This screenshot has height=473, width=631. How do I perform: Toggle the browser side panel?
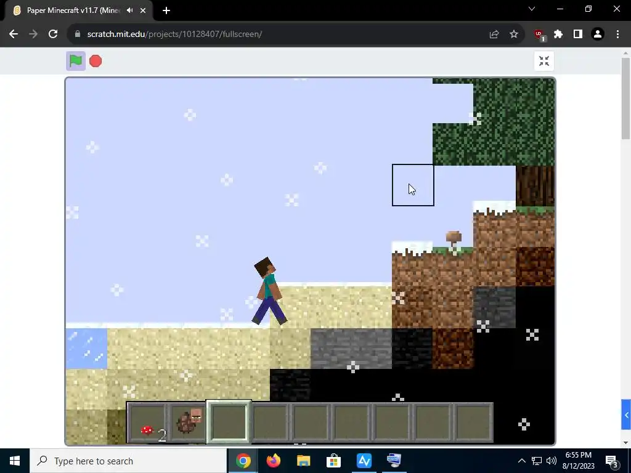point(578,34)
